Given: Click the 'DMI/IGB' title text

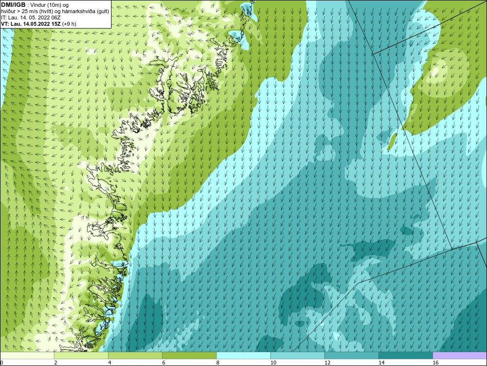Looking at the screenshot, I should pos(13,5).
